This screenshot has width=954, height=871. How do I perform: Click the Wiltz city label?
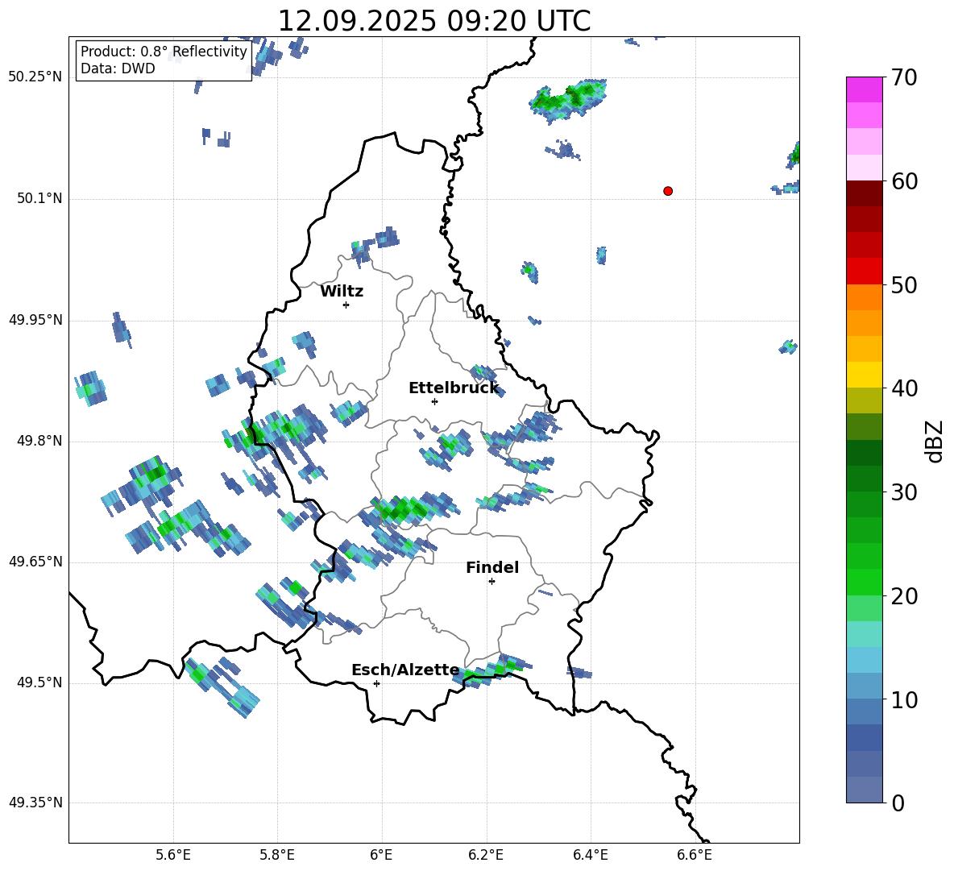point(342,292)
